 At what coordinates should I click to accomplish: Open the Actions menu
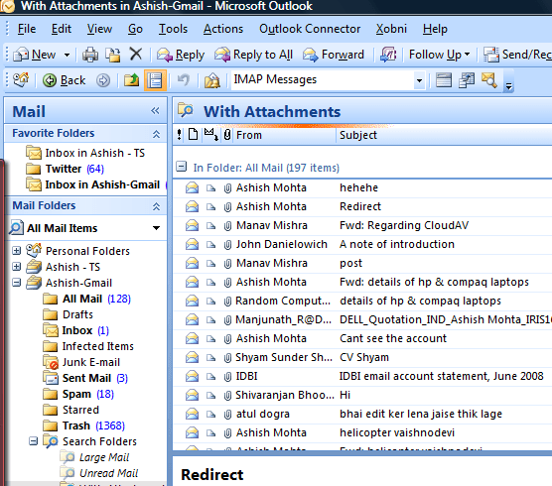coord(223,29)
